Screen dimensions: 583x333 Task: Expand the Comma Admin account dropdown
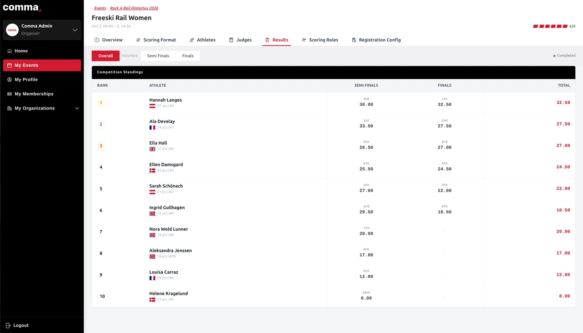pyautogui.click(x=75, y=30)
